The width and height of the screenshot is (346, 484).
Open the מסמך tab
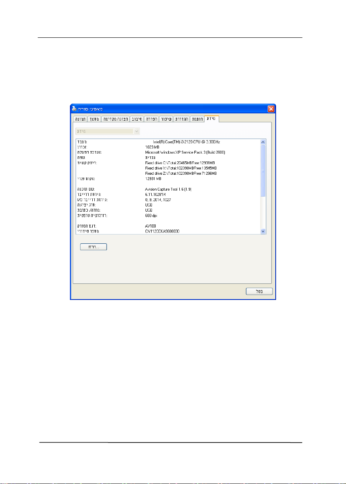tap(94, 119)
